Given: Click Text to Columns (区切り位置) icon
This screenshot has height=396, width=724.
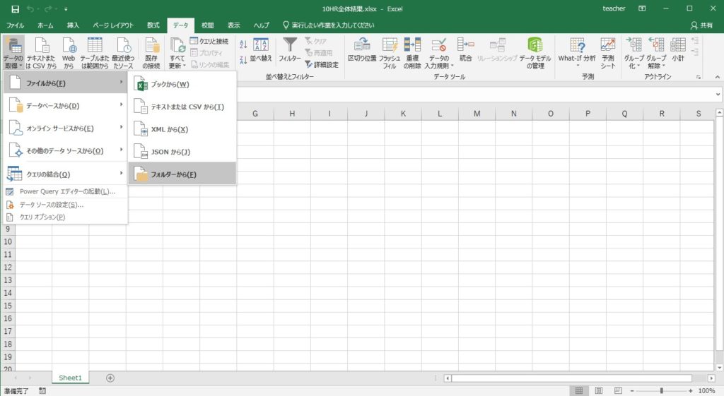Looking at the screenshot, I should [x=362, y=50].
